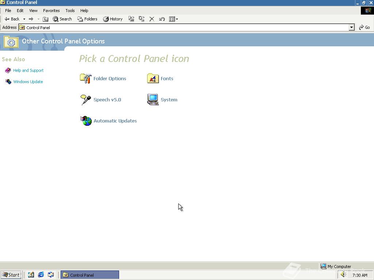The height and width of the screenshot is (280, 374).
Task: Open the View menu
Action: [x=33, y=11]
